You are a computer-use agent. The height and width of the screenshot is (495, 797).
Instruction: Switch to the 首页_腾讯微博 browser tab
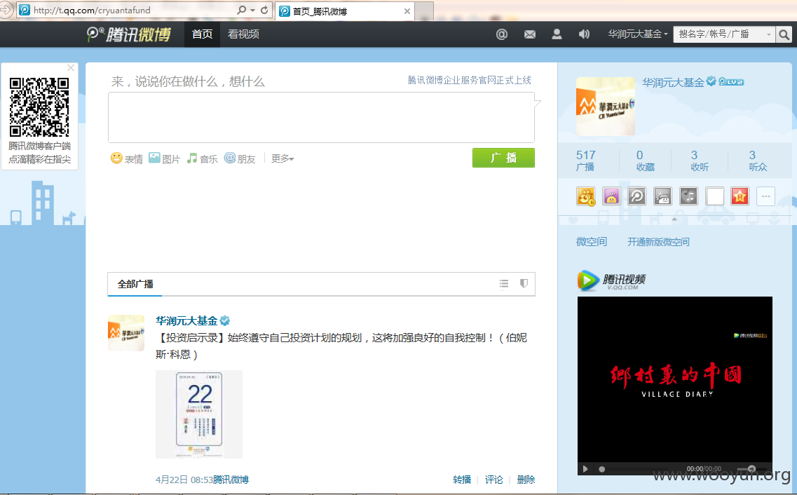click(345, 11)
